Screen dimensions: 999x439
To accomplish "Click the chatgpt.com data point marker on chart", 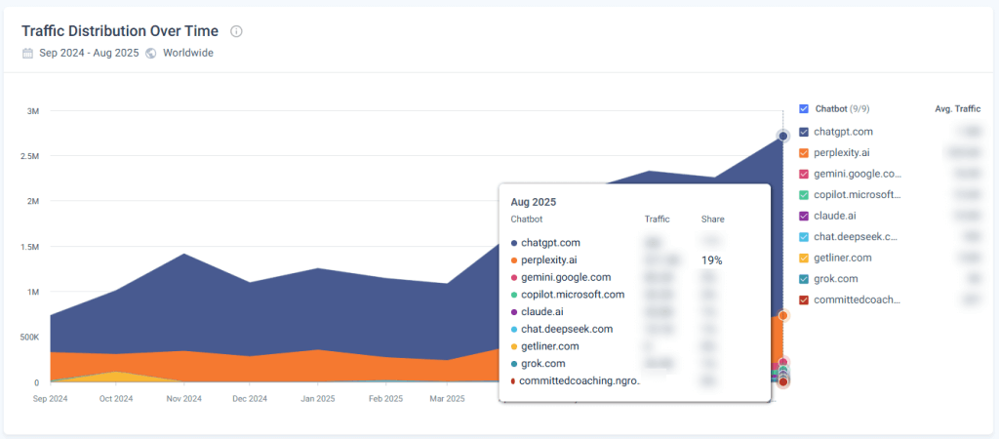I will pos(782,136).
